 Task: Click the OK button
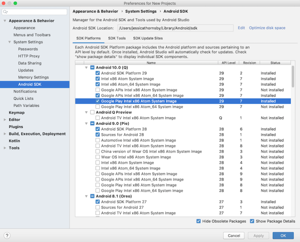click(x=283, y=236)
